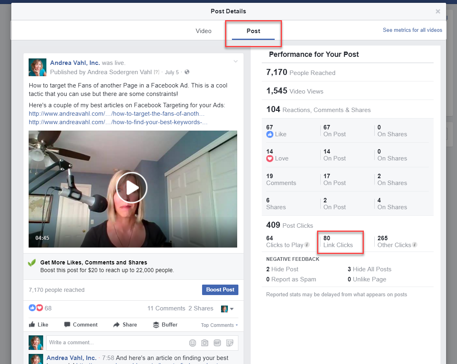Click the 7,170 people reached text below post

[x=56, y=290]
